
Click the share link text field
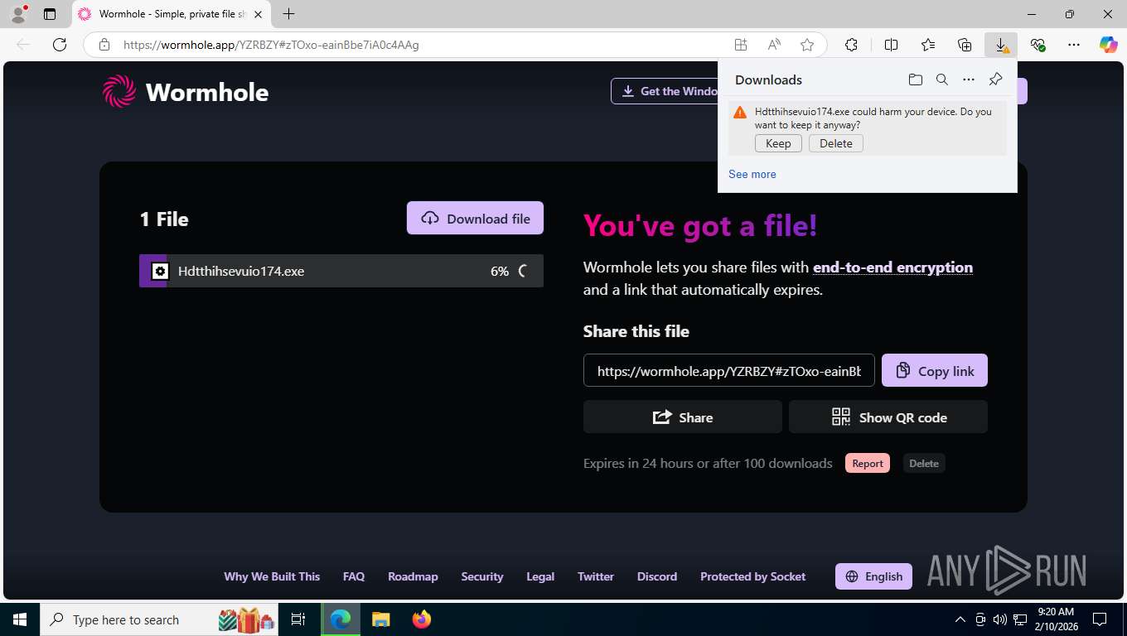(728, 370)
